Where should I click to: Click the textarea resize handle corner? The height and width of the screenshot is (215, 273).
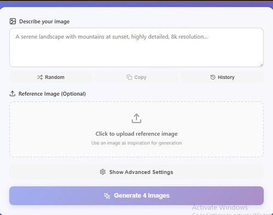click(262, 65)
